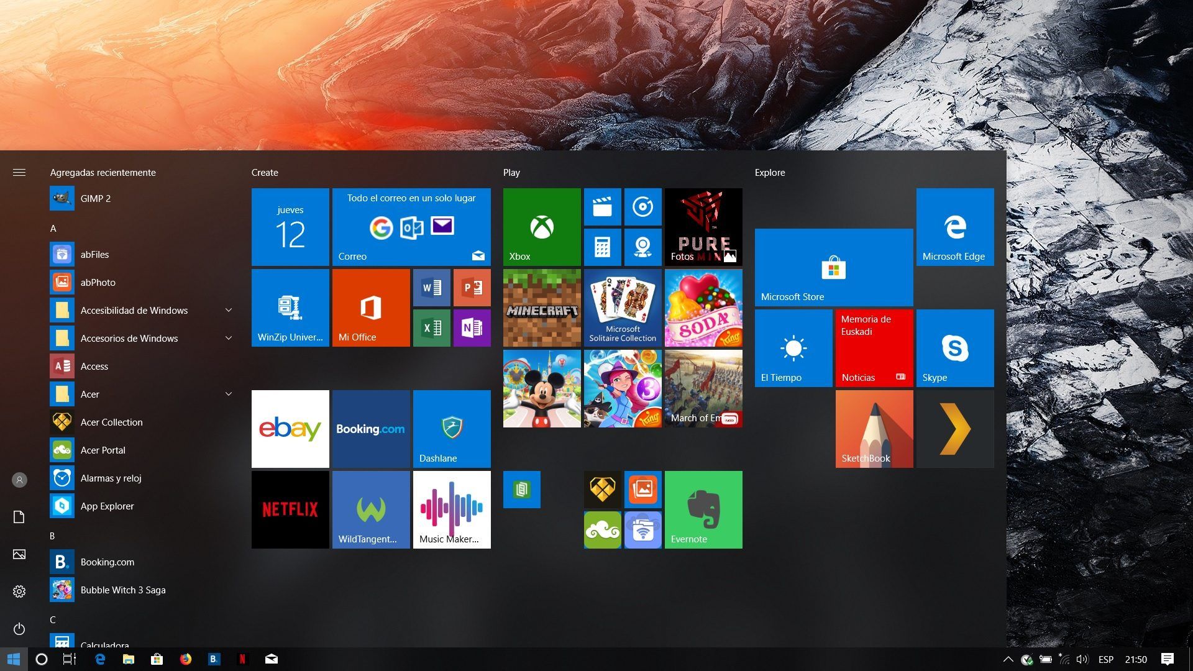Open the Minecraft tile

tap(542, 308)
